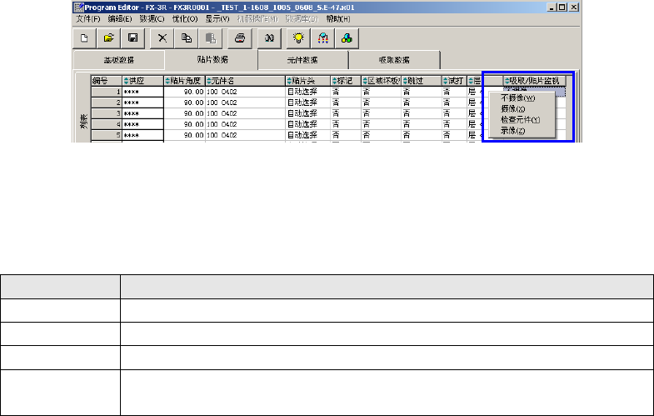Select 不摄像(W) from the popup menu

pos(517,98)
